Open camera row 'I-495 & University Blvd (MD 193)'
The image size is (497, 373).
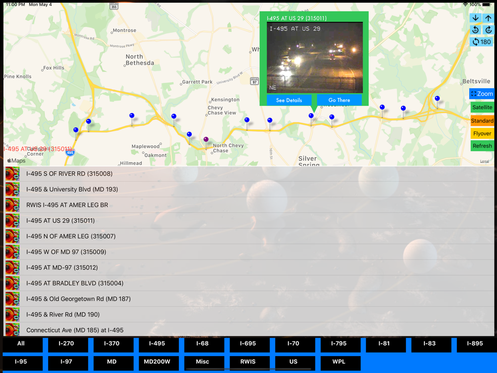pyautogui.click(x=249, y=189)
